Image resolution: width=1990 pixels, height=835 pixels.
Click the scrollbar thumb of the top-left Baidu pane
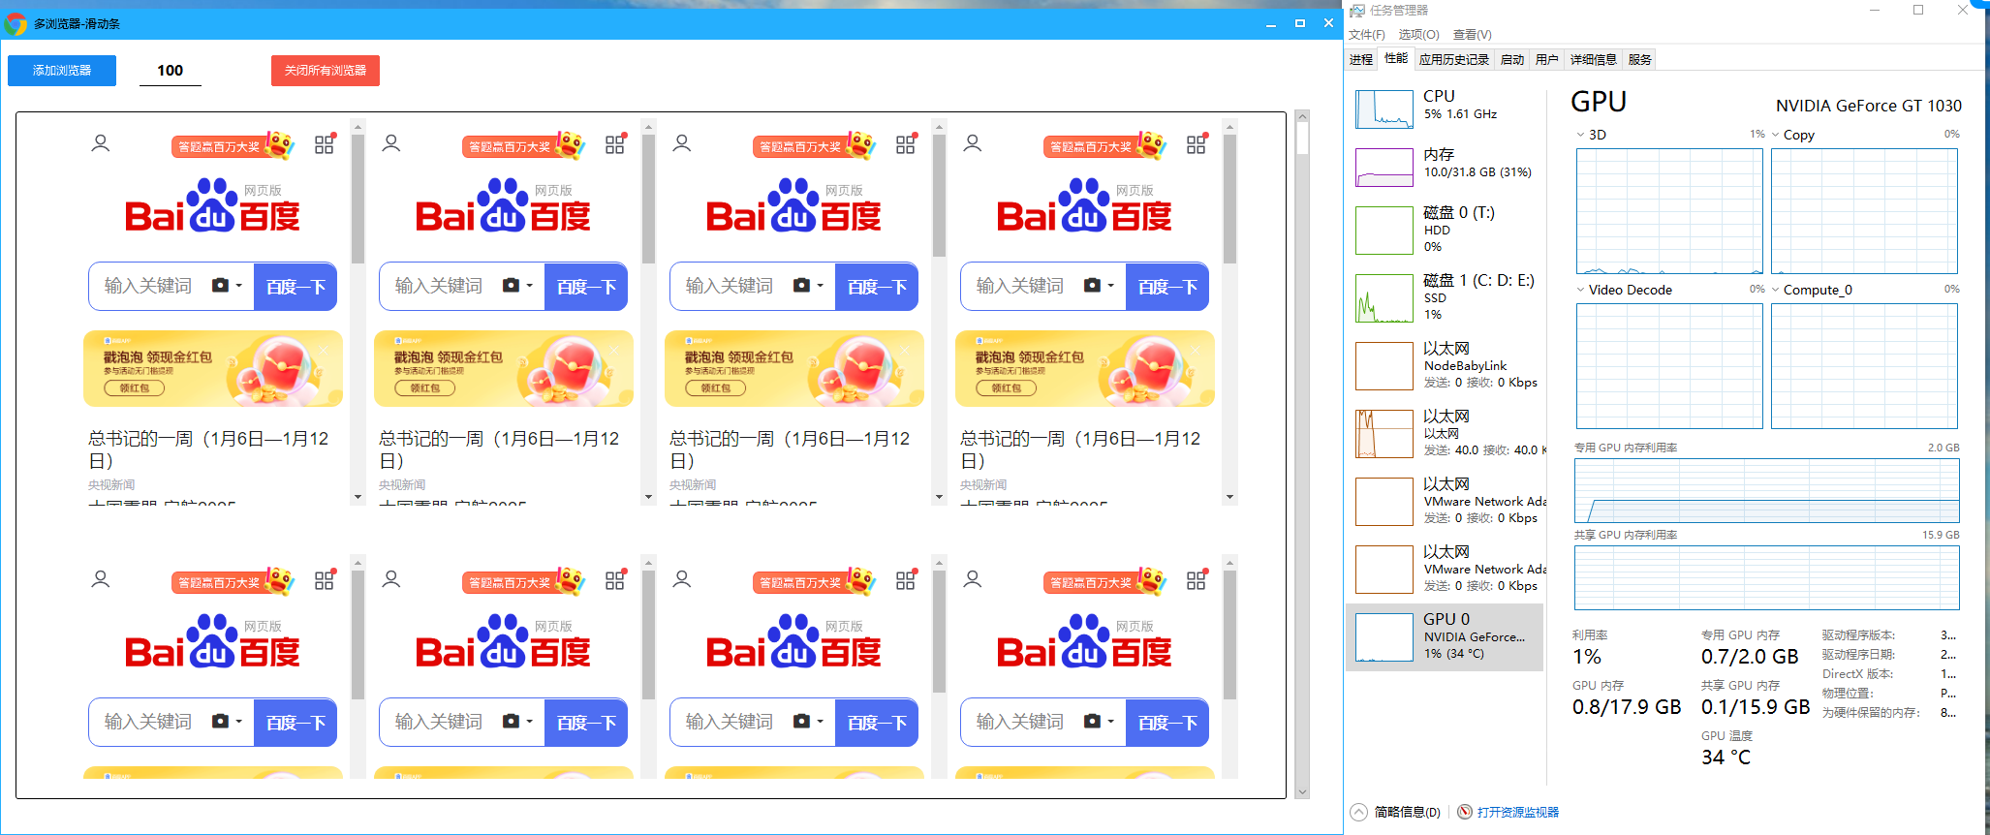[358, 200]
